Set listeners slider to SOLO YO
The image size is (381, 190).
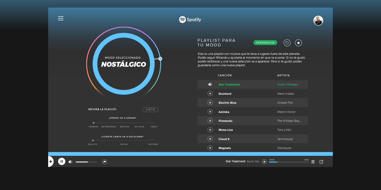93,144
